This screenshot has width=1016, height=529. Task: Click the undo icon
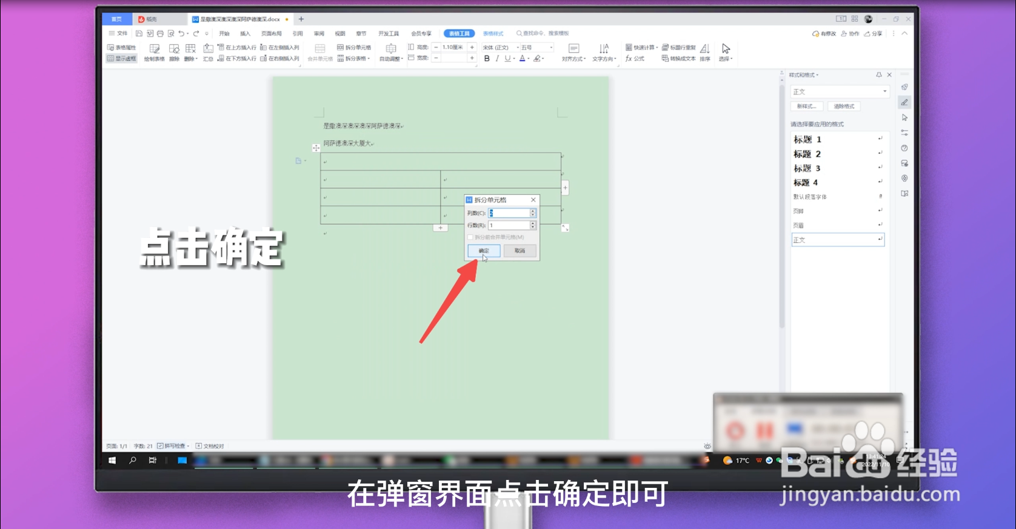pos(181,33)
